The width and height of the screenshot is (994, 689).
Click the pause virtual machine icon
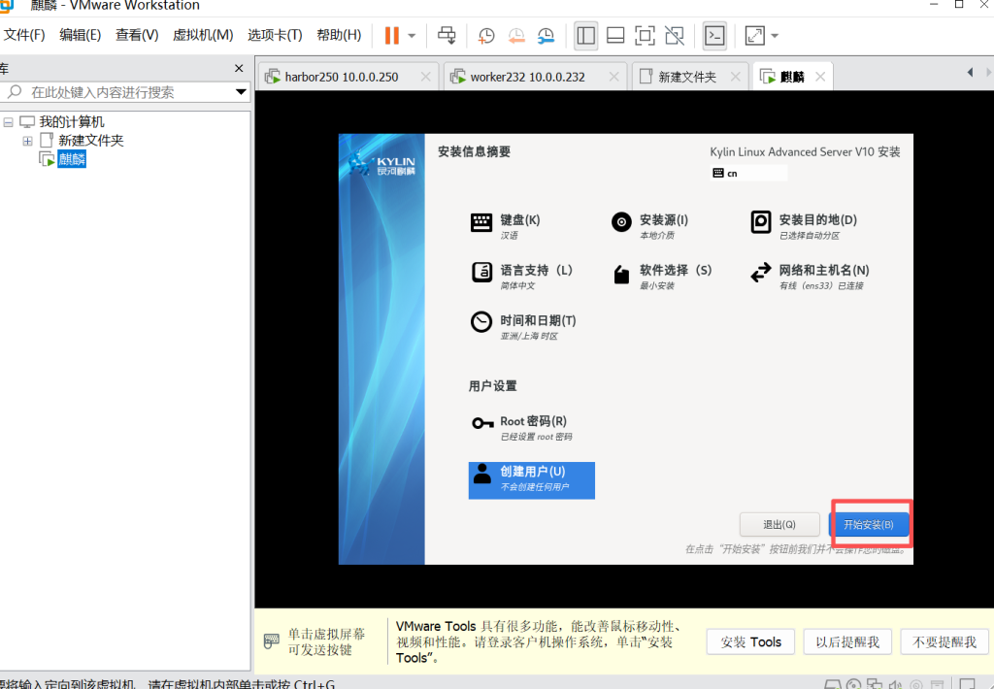point(391,36)
